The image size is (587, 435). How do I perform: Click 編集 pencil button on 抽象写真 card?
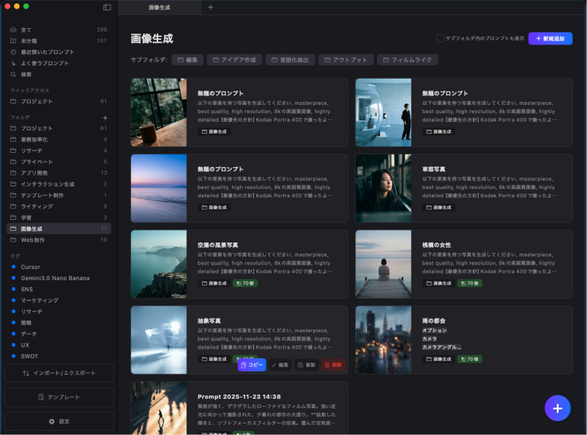pos(280,365)
